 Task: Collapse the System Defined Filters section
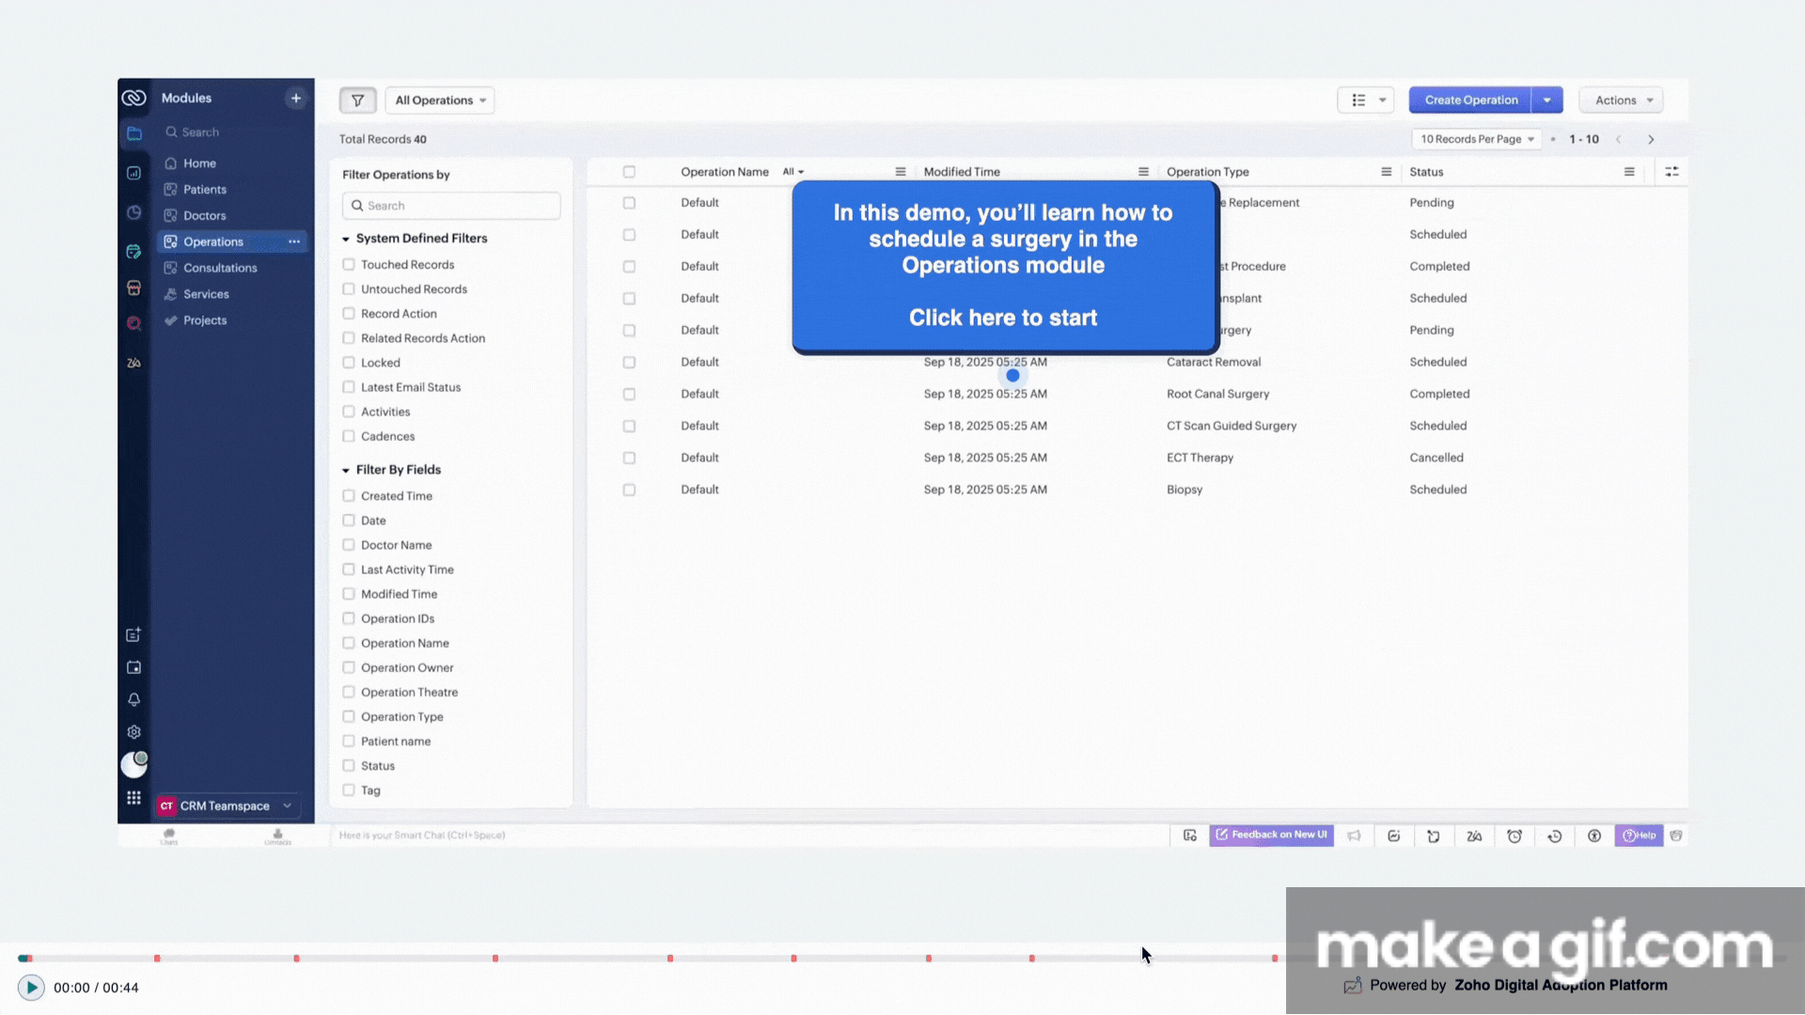[346, 239]
